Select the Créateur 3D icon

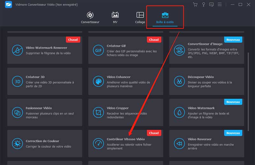tap(17, 81)
